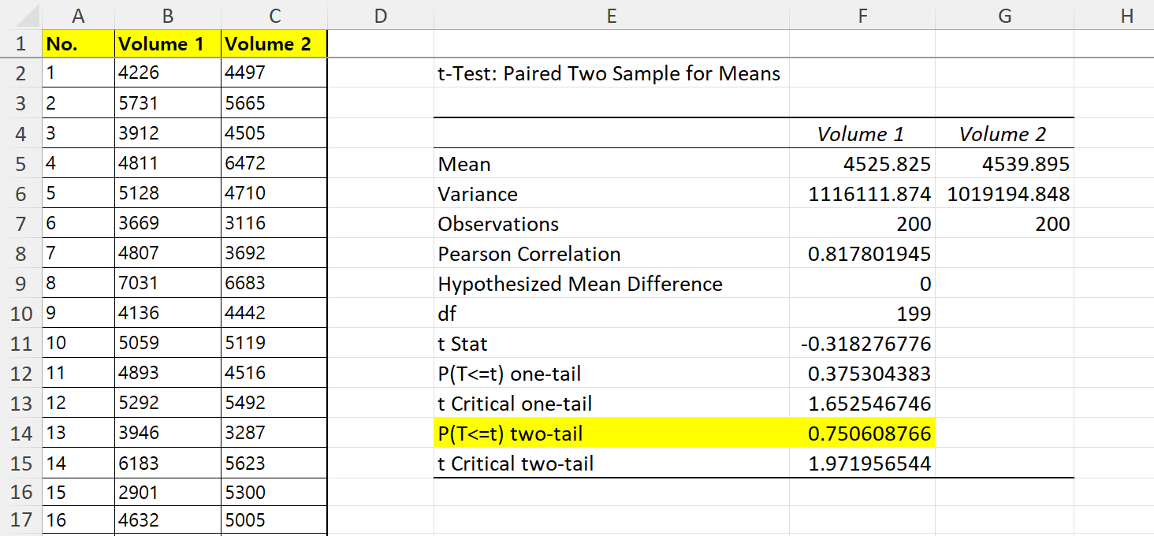Select the Variance value 1019194.848
Viewport: 1154px width, 536px height.
click(x=1004, y=193)
